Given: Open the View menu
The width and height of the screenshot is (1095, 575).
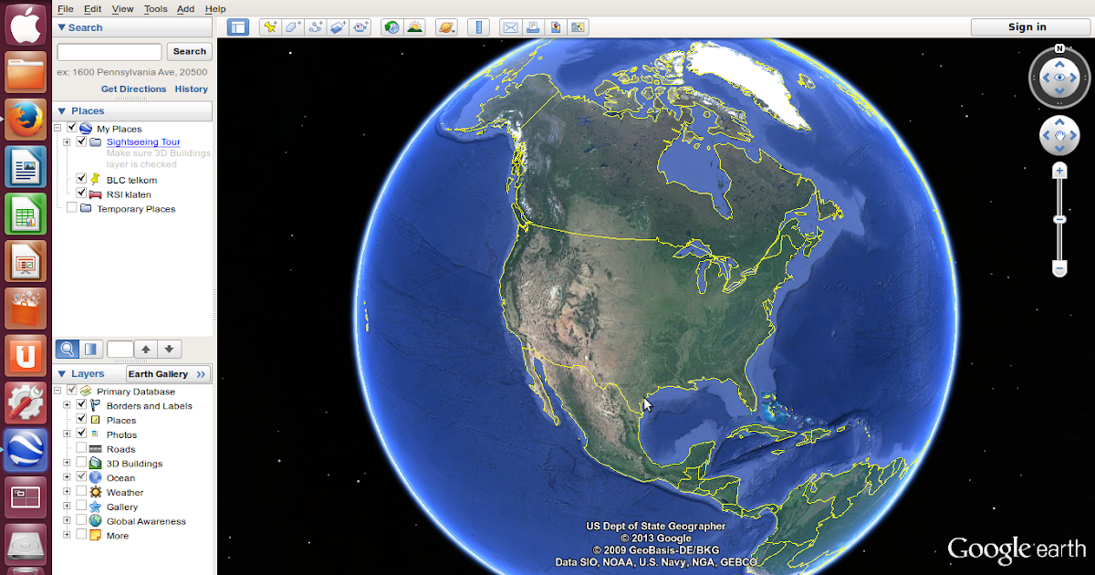Looking at the screenshot, I should 122,8.
